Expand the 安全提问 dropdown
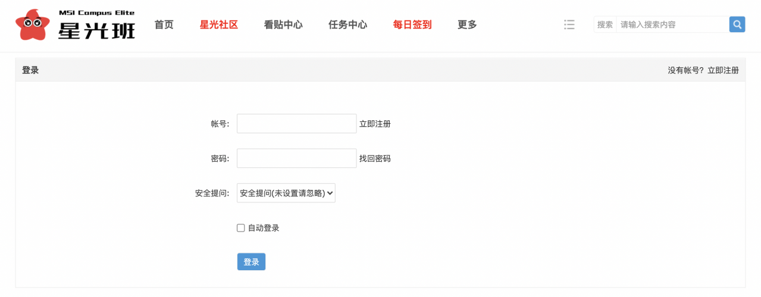761x297 pixels. point(286,193)
